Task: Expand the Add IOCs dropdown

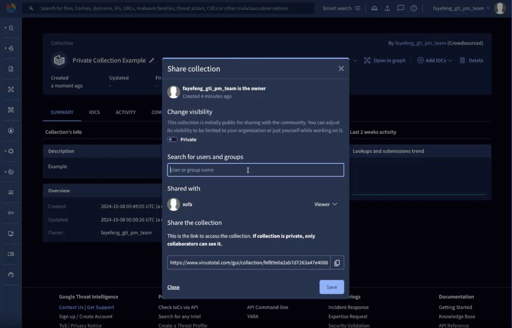Action: (x=435, y=60)
